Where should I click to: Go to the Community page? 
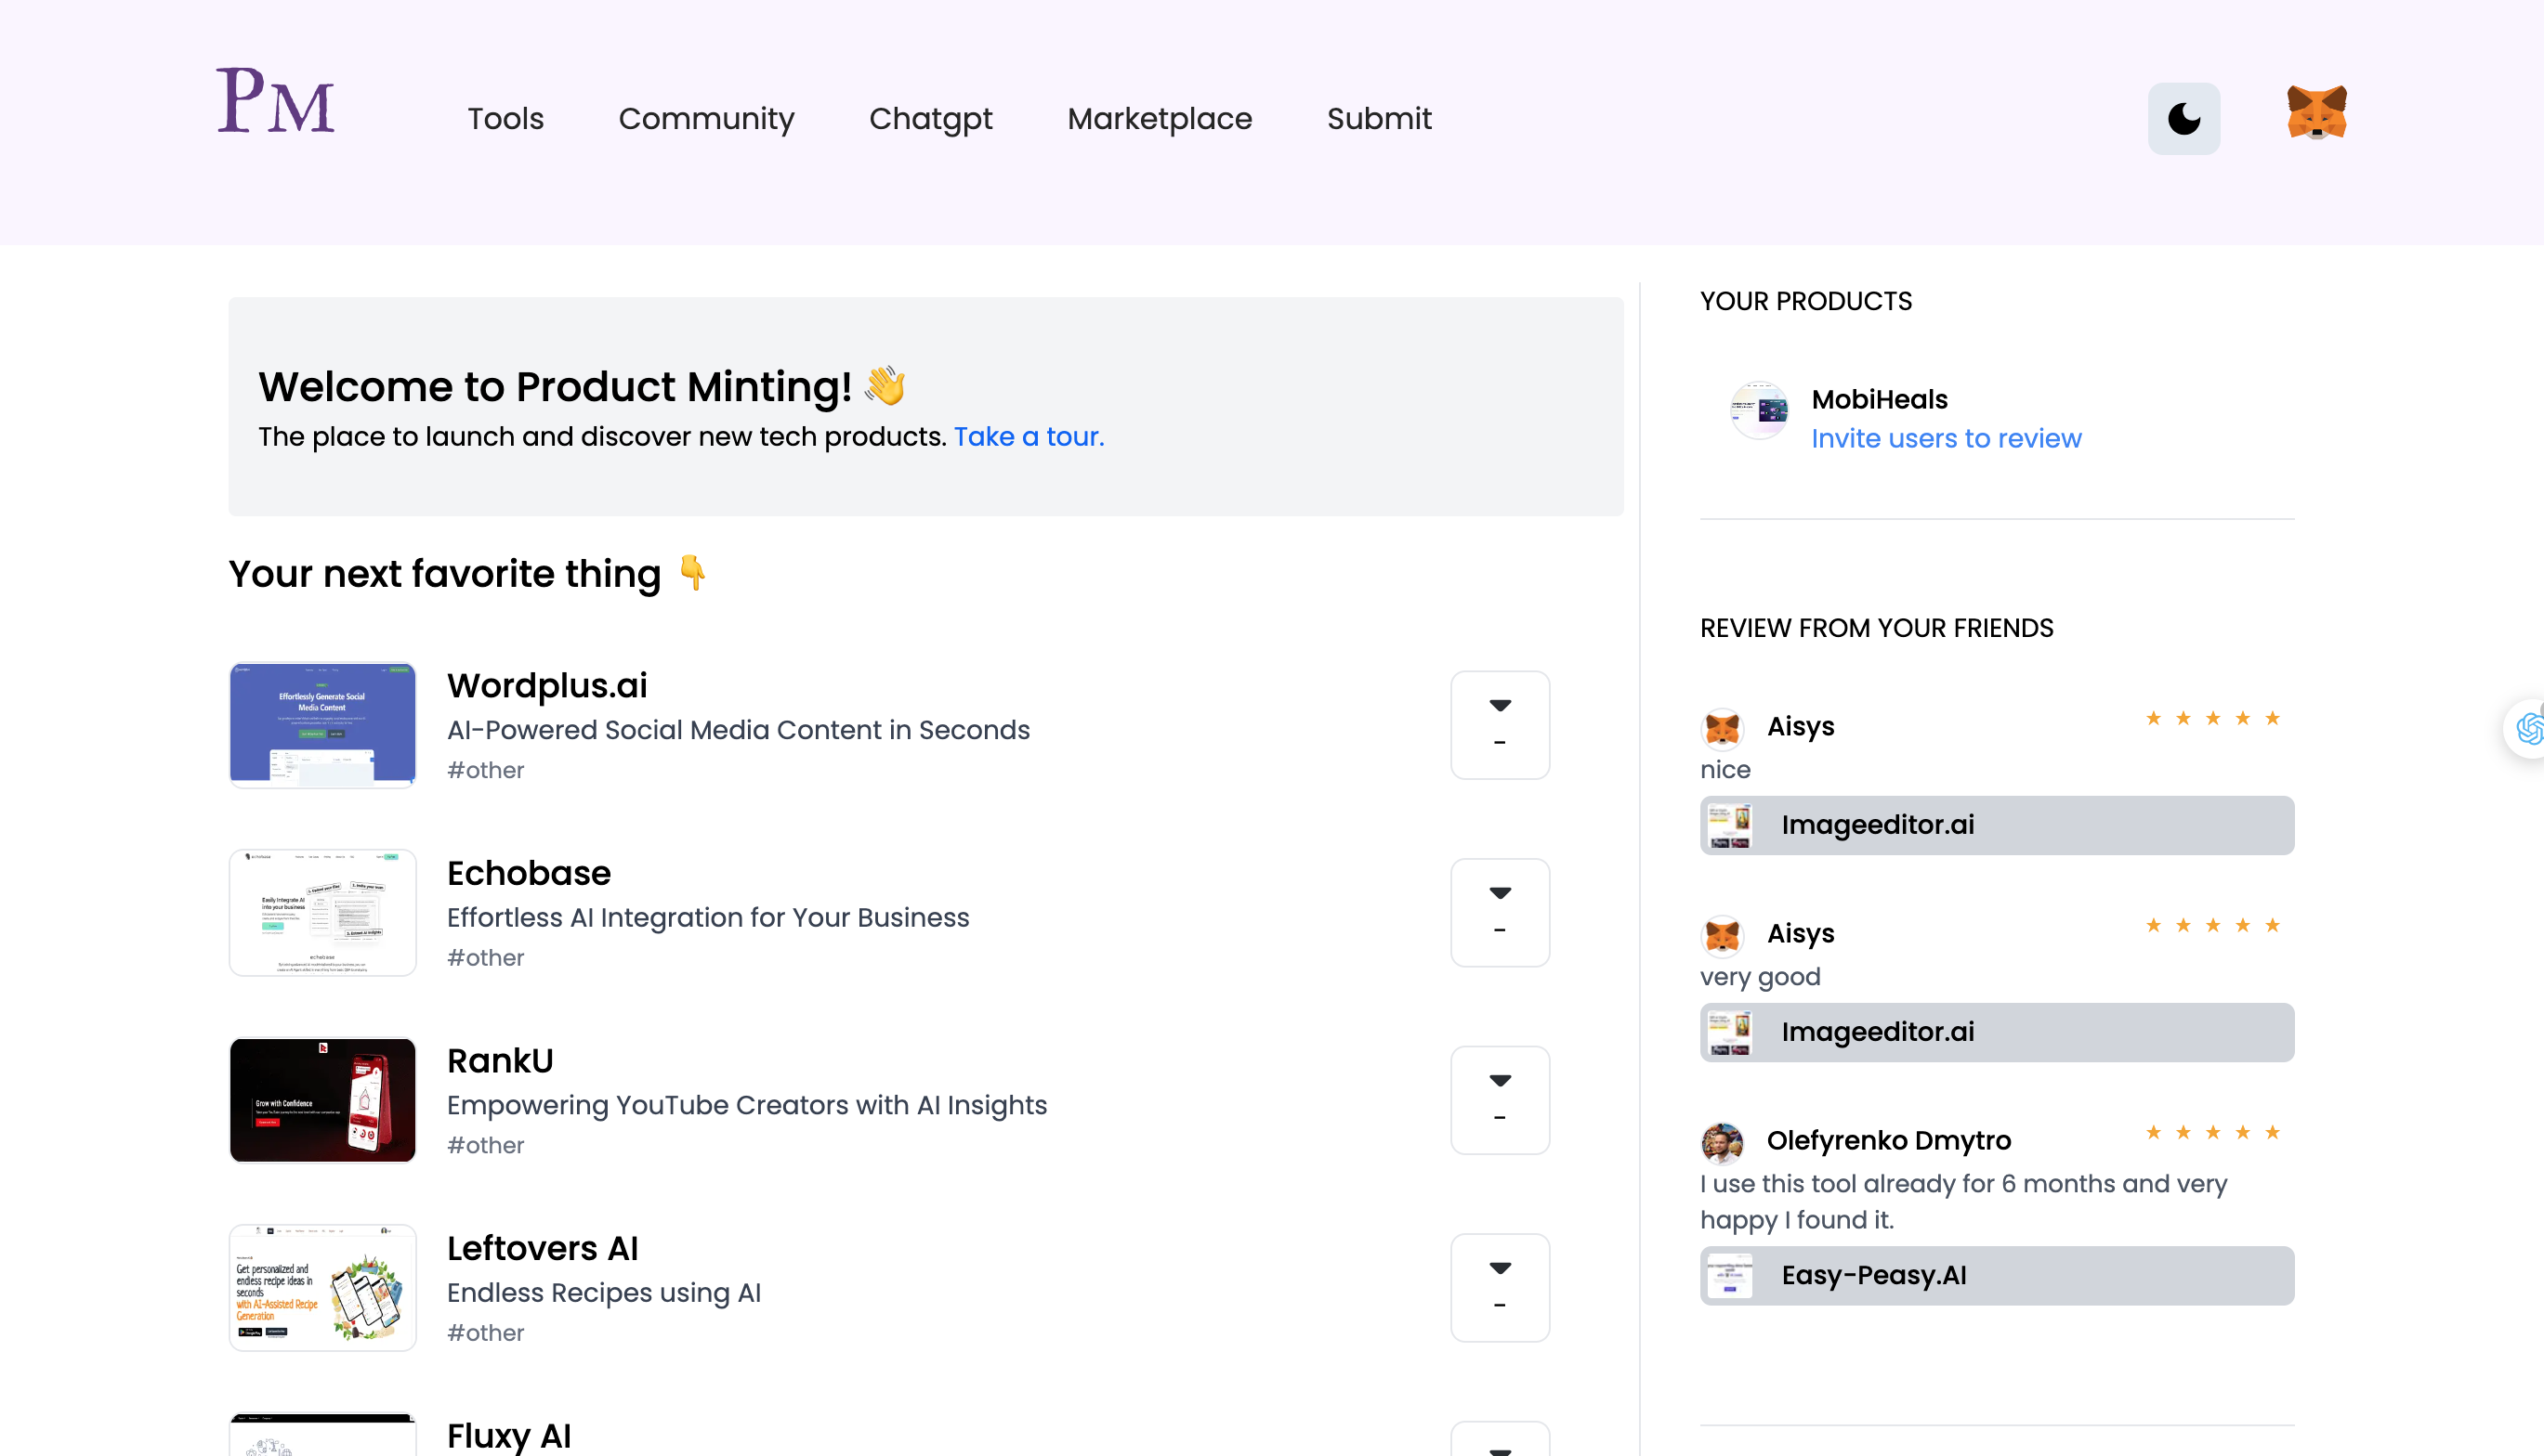coord(706,119)
